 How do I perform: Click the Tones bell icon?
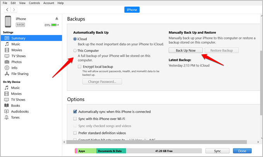click(7, 117)
